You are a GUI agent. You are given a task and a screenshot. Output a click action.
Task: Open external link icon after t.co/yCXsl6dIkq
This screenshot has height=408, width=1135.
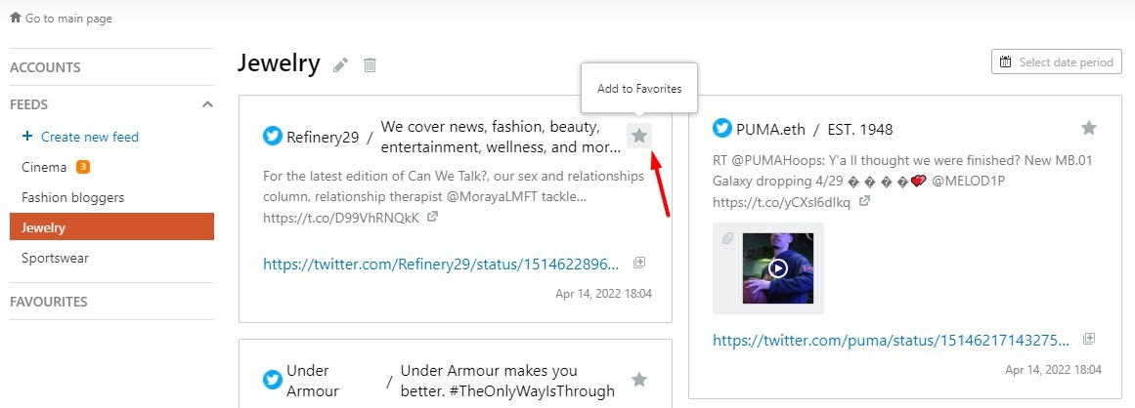863,201
